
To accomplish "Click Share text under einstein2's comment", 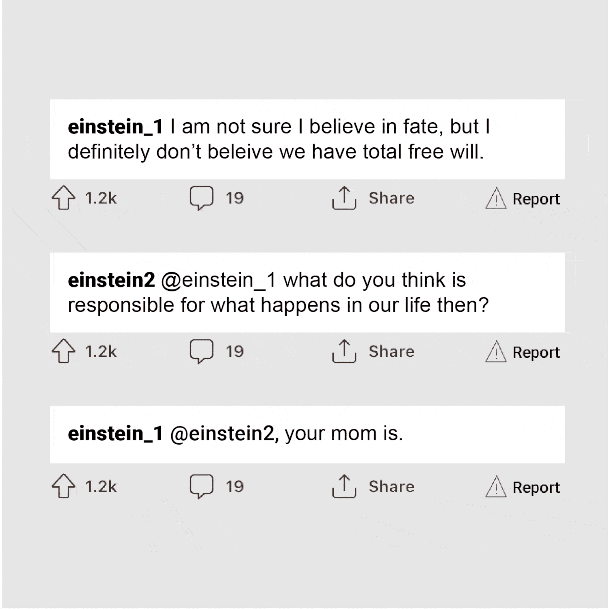I will click(x=391, y=351).
